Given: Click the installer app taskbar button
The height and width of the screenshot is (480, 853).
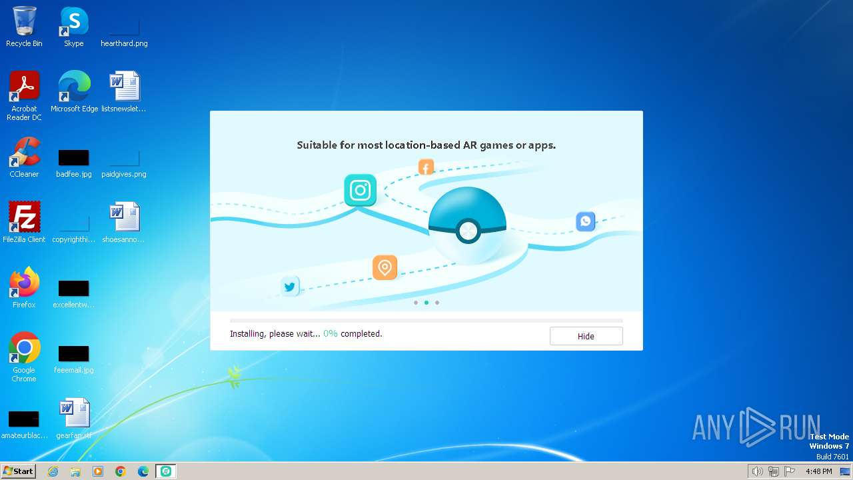Looking at the screenshot, I should [x=166, y=471].
